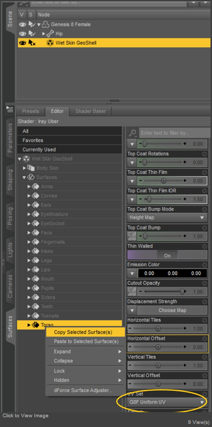Click the Top Coat Bump map thumbnail icon
Viewport: 212px width, 427px height.
[132, 236]
